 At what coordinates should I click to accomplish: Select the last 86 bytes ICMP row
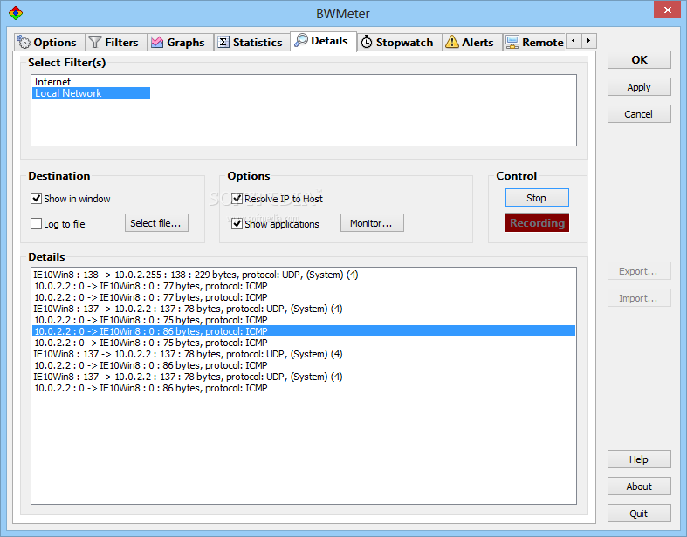[x=304, y=388]
